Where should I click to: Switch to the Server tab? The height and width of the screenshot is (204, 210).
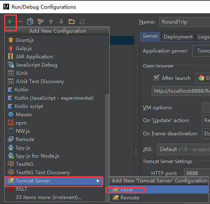(x=150, y=36)
